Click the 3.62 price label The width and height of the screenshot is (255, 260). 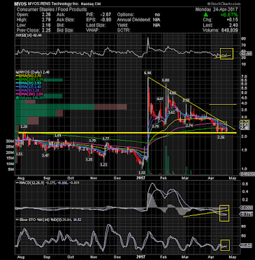pyautogui.click(x=171, y=112)
